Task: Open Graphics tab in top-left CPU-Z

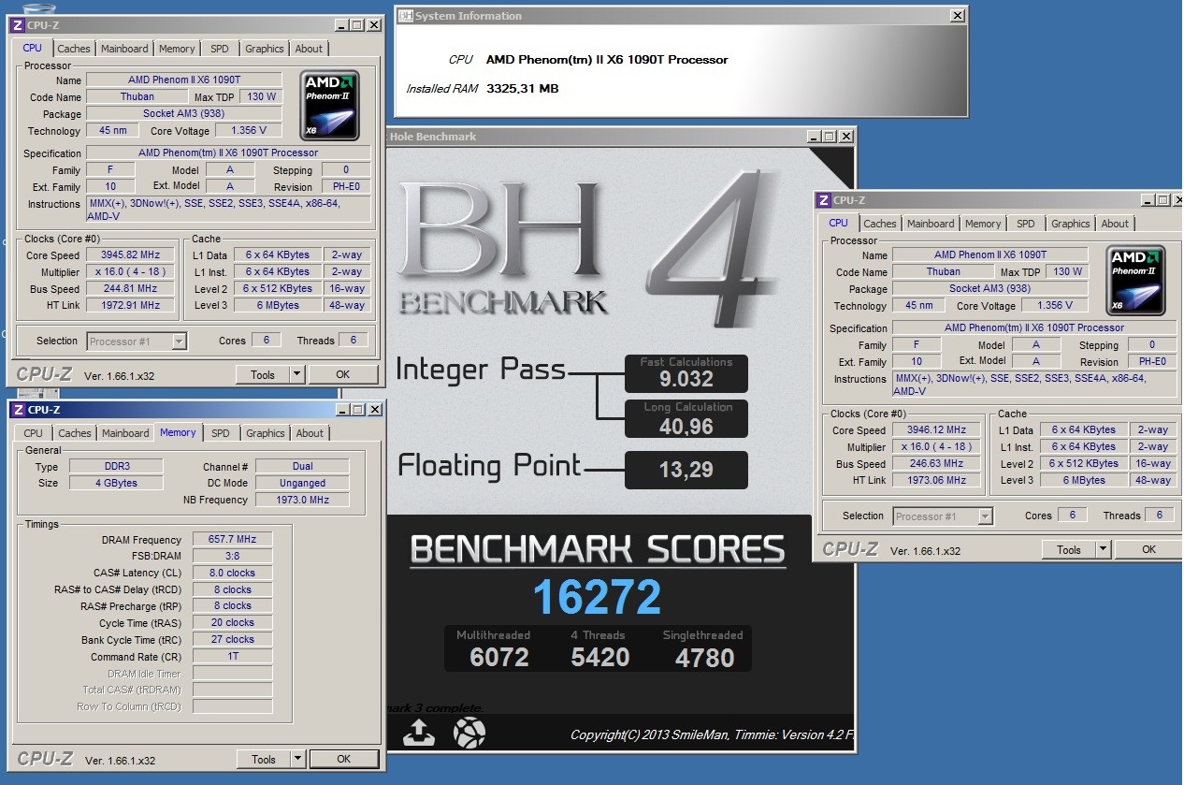Action: click(x=265, y=49)
